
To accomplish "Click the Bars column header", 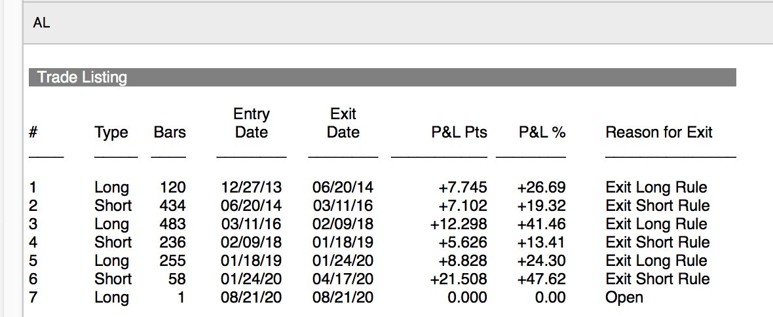I will [170, 132].
